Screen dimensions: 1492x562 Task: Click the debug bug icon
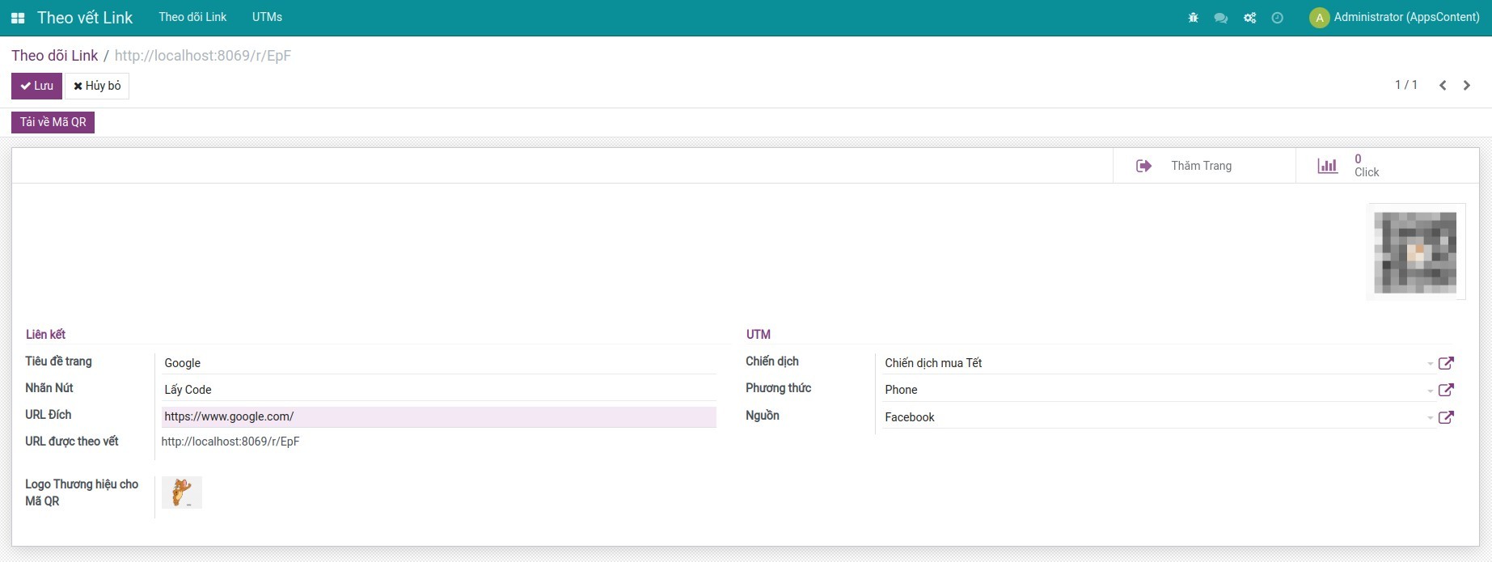click(x=1193, y=18)
